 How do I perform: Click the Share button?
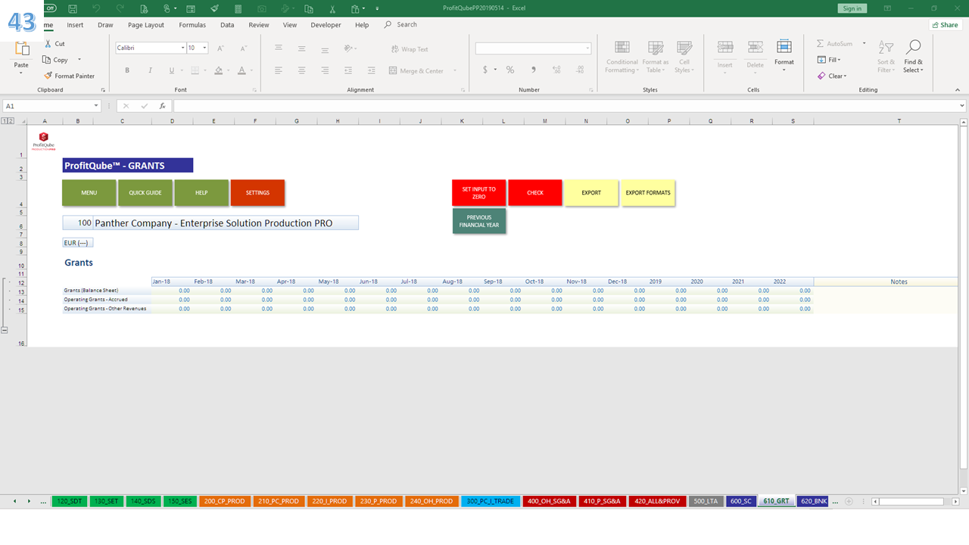[x=945, y=25]
